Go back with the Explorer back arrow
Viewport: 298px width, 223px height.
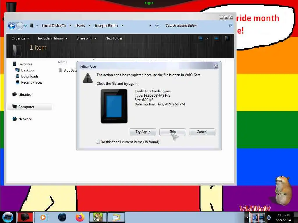pyautogui.click(x=12, y=26)
